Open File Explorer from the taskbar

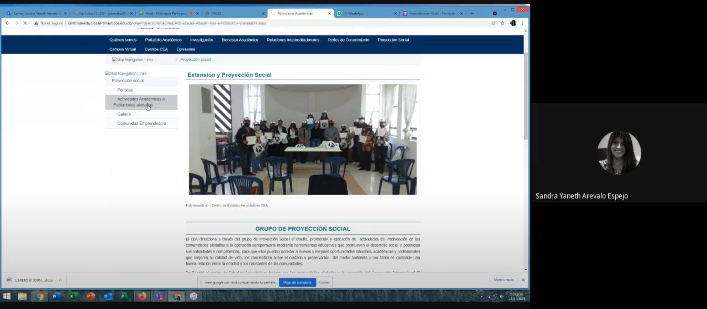pos(22,296)
